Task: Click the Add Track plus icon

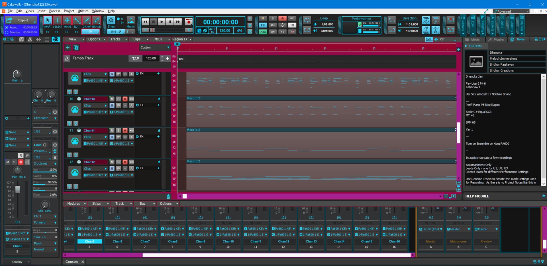Action: (x=68, y=48)
